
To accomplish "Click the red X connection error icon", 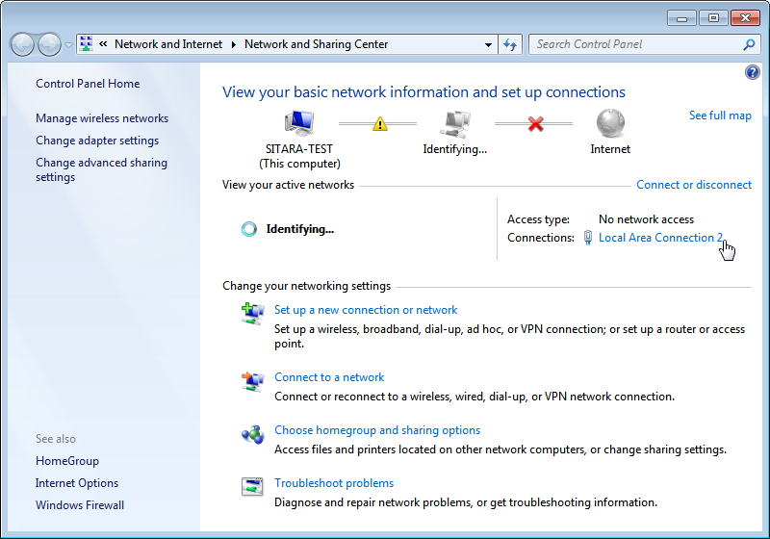I will 535,124.
